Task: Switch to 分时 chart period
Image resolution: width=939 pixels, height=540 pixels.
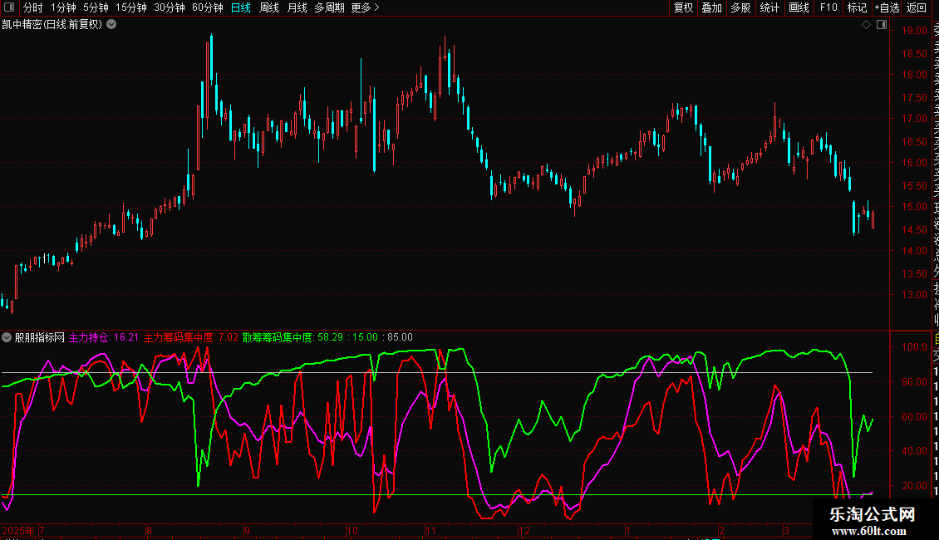Action: (x=33, y=7)
